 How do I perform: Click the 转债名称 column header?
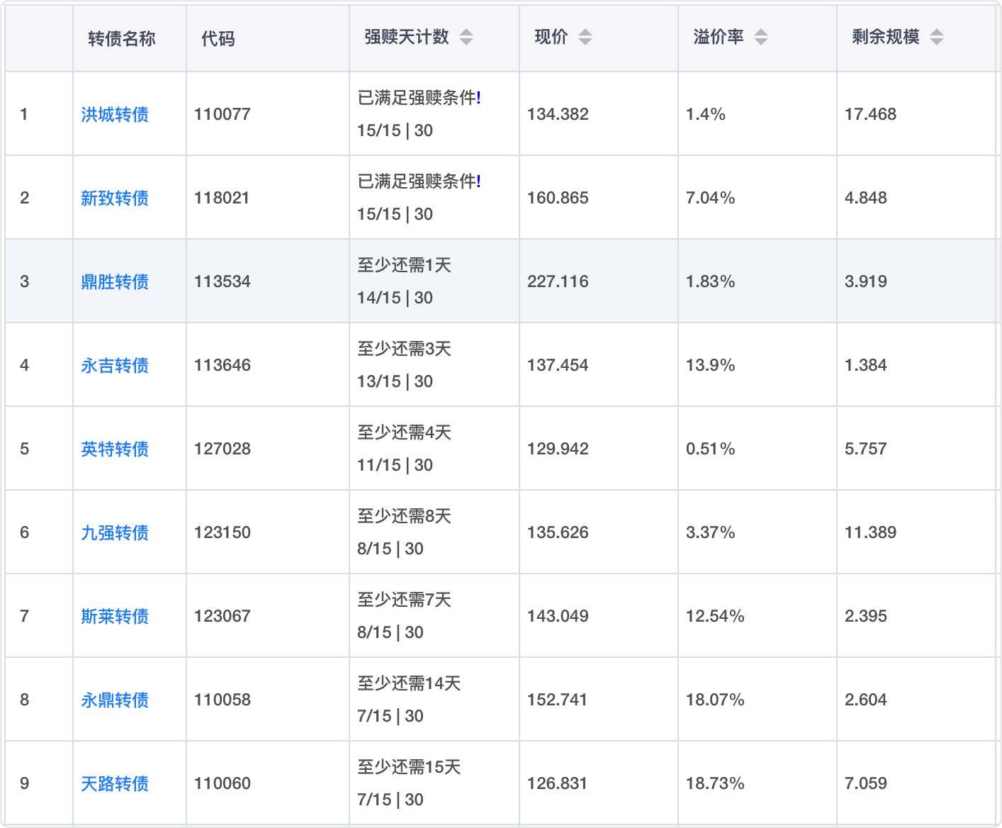[x=122, y=38]
